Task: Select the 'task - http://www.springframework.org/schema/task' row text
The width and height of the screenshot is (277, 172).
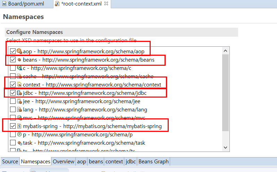Action: point(84,143)
